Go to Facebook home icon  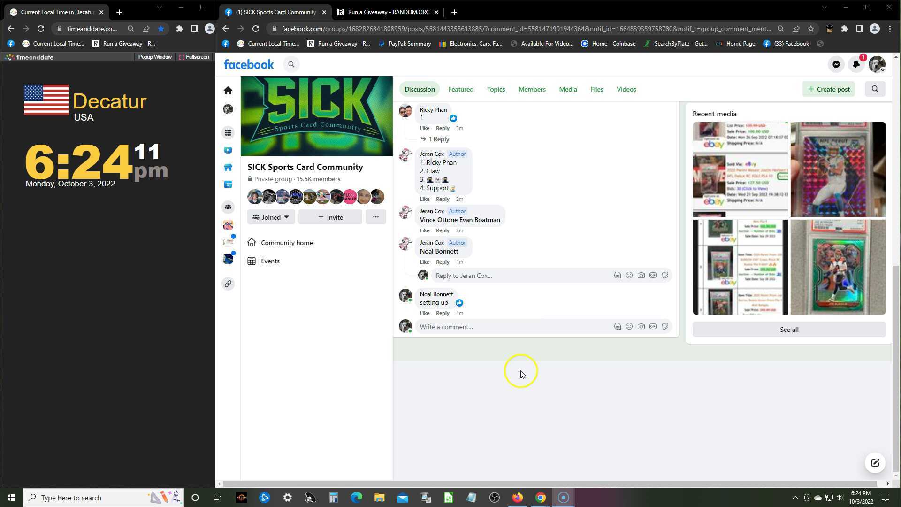pos(228,90)
